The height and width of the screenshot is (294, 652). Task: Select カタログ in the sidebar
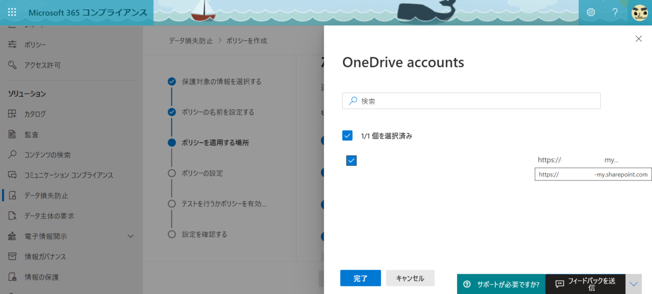35,114
